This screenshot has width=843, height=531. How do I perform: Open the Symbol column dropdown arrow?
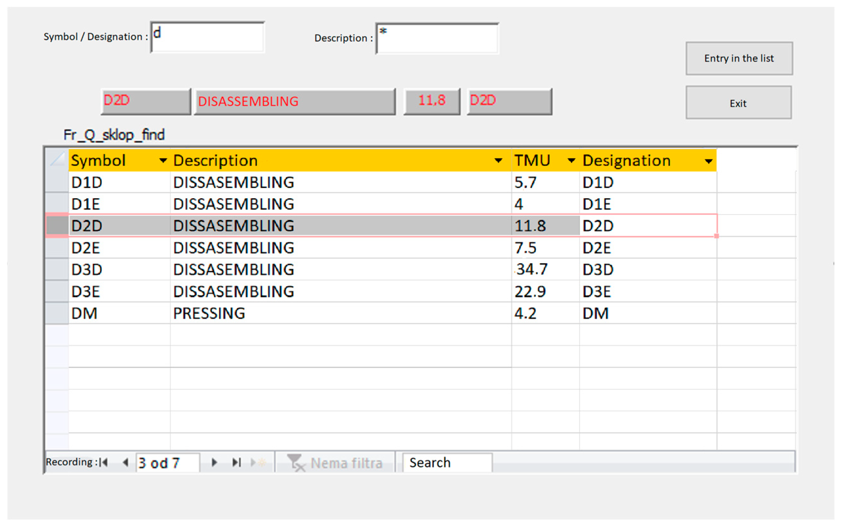click(x=163, y=160)
